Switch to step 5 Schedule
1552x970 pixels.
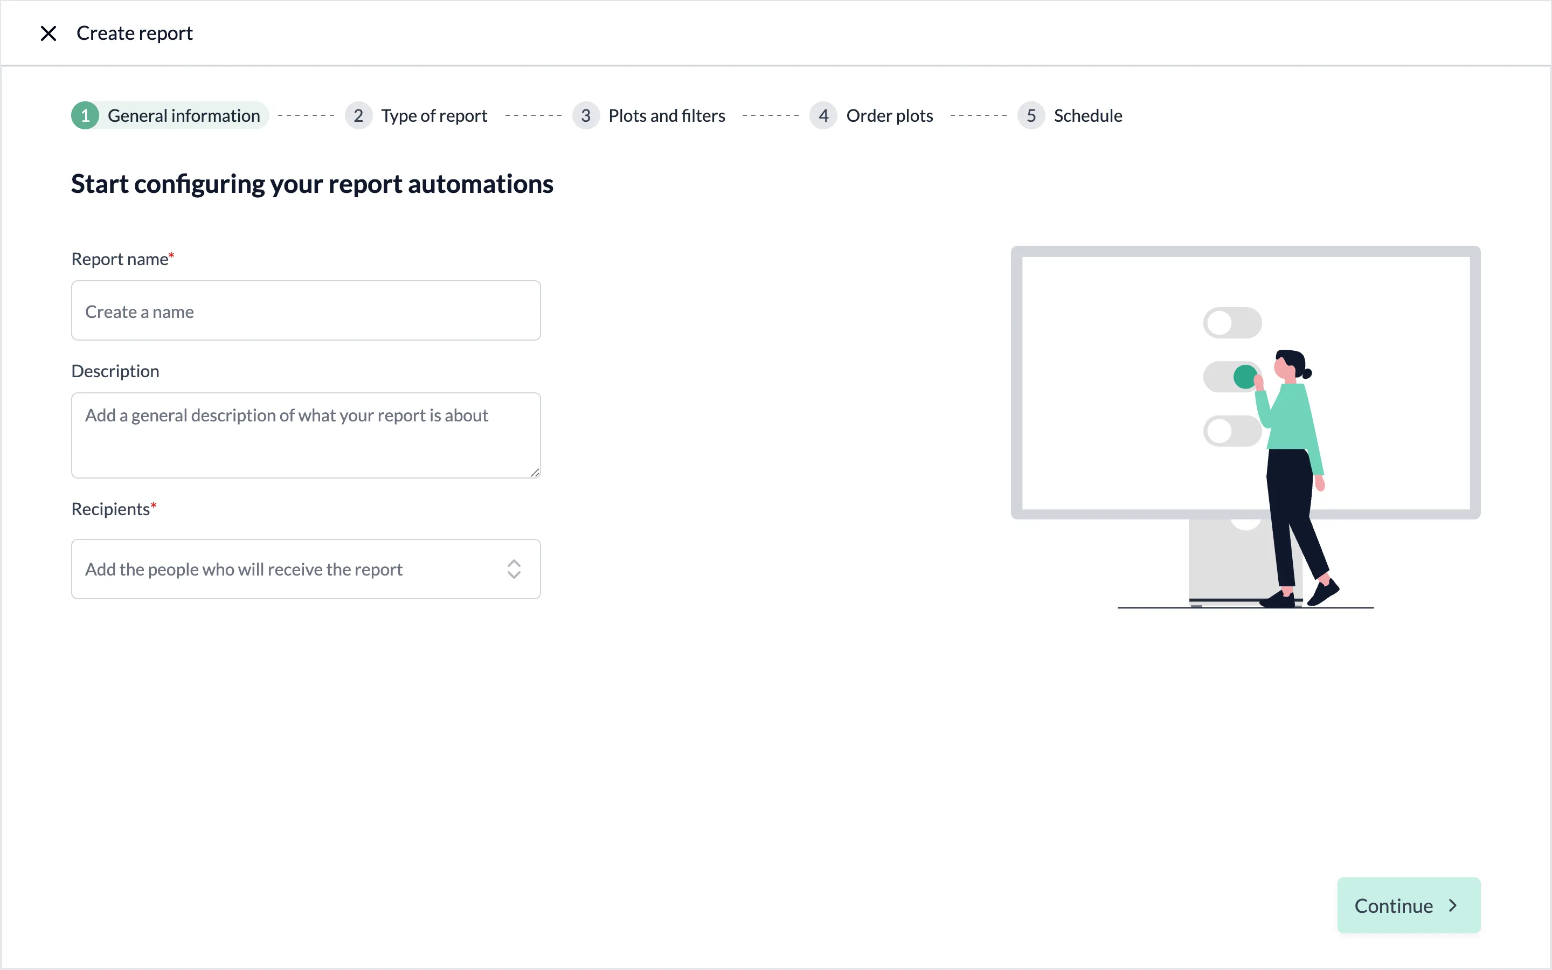[x=1070, y=115]
